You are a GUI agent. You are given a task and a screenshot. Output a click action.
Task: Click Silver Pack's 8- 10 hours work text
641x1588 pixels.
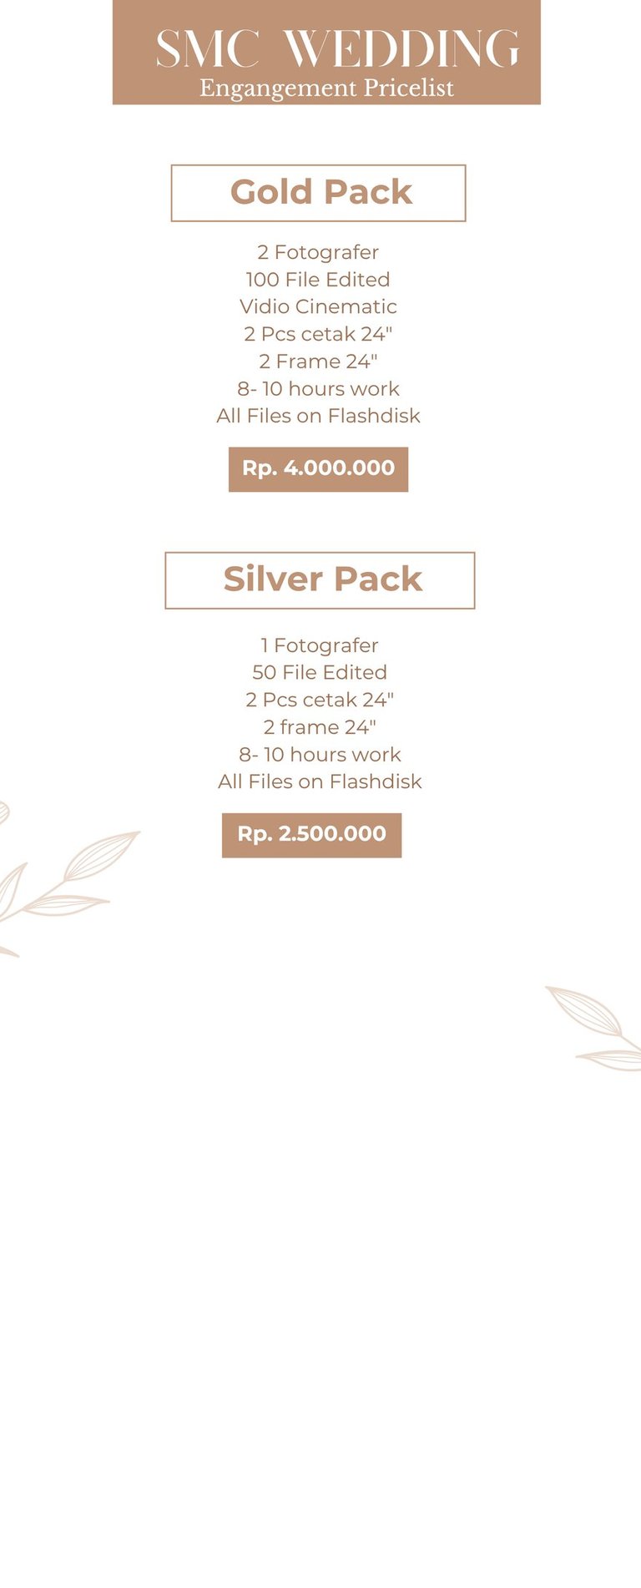[320, 755]
